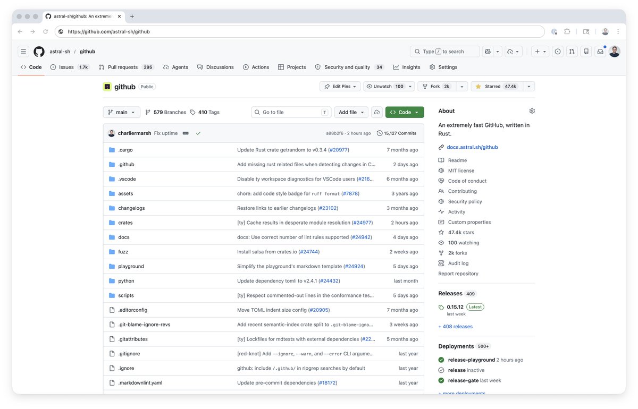The image size is (638, 409).
Task: Open the main branch dropdown
Action: click(122, 112)
